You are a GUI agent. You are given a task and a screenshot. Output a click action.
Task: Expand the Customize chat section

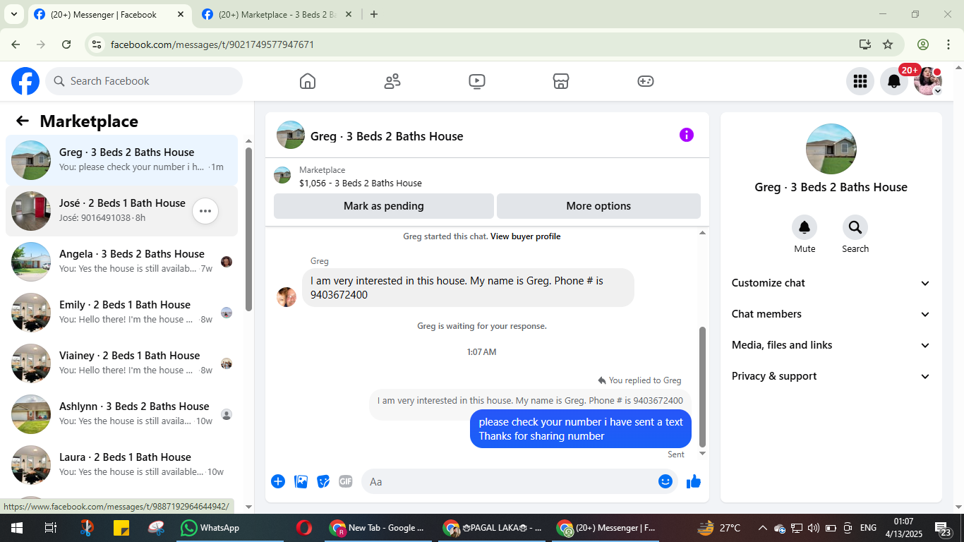[x=831, y=283]
